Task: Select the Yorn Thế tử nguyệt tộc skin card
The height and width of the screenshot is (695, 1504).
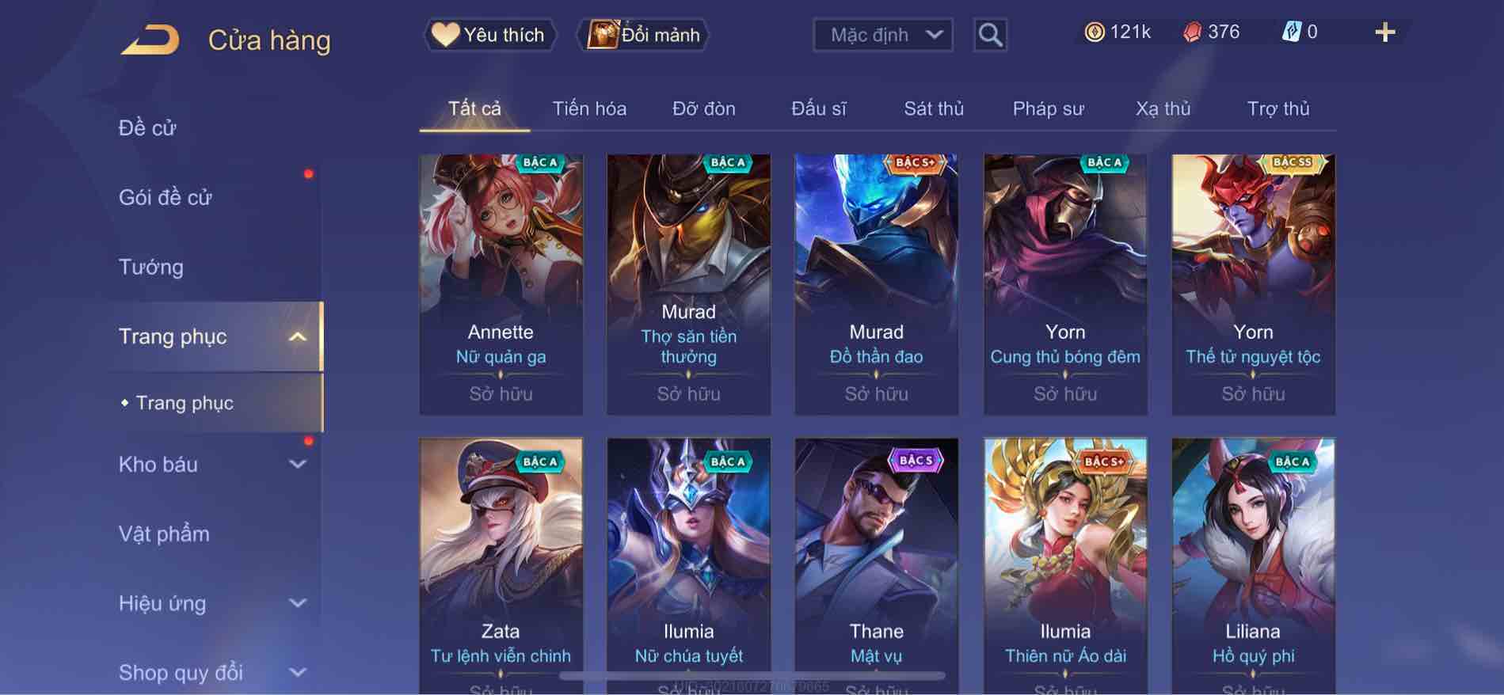Action: 1253,285
